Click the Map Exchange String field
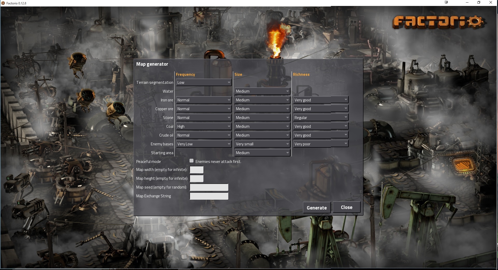 click(x=209, y=196)
